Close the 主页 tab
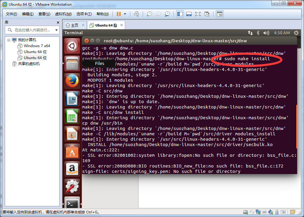The width and height of the screenshot is (304, 217). tap(83, 25)
